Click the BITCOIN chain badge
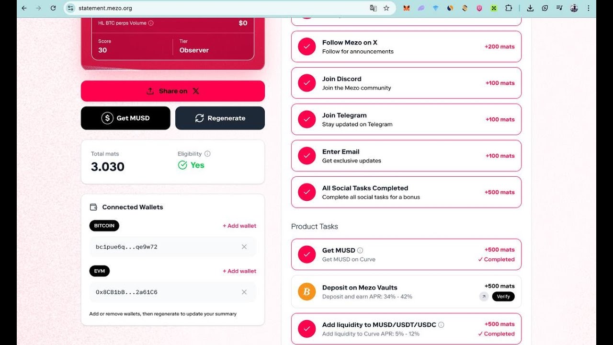This screenshot has width=613, height=345. pyautogui.click(x=104, y=226)
